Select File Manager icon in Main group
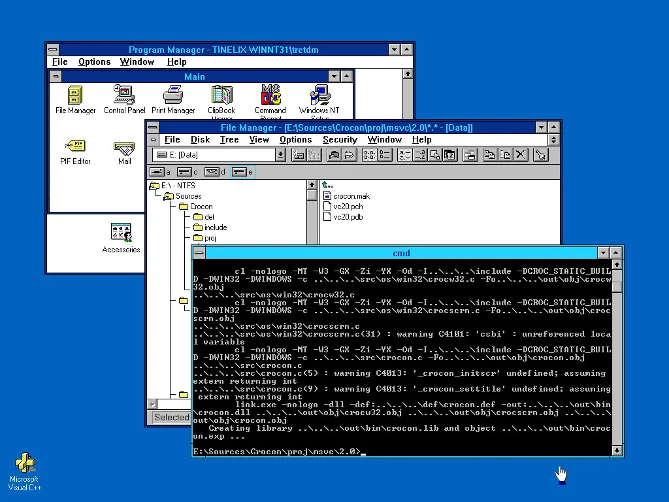This screenshot has width=669, height=502. coord(75,100)
